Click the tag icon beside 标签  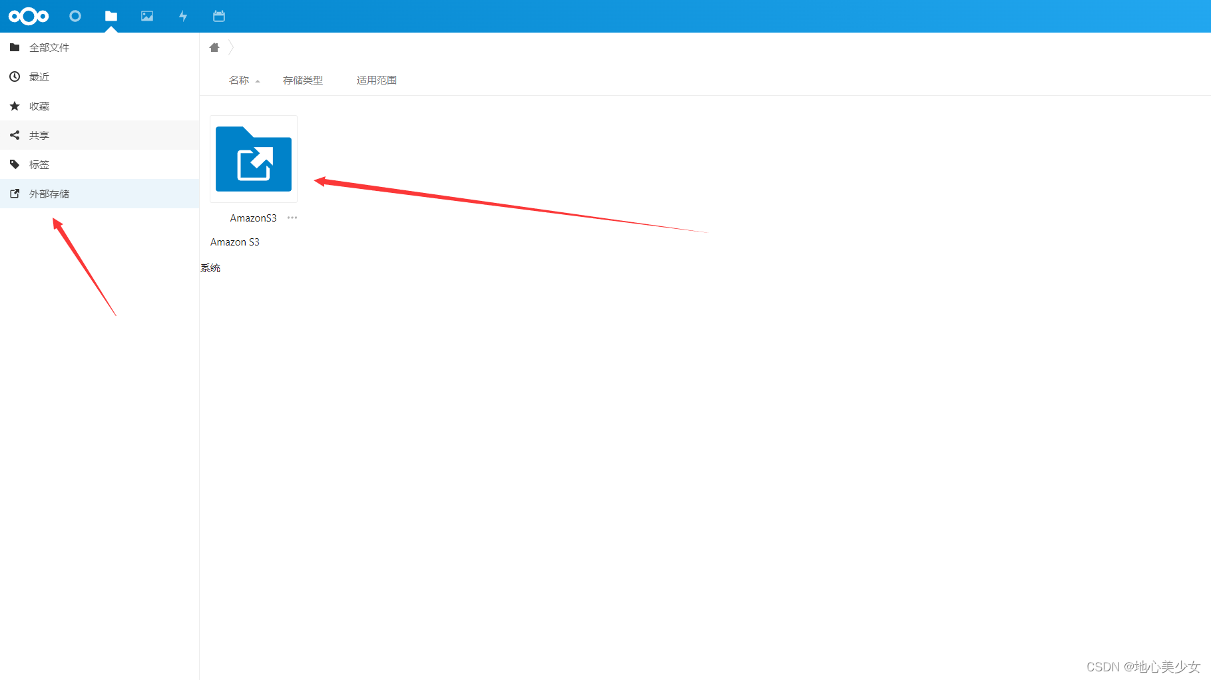point(15,164)
